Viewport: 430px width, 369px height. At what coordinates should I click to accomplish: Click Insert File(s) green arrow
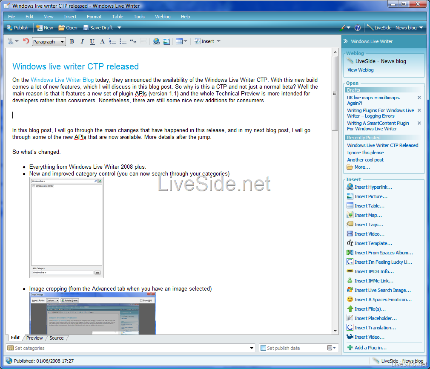[x=366, y=309]
